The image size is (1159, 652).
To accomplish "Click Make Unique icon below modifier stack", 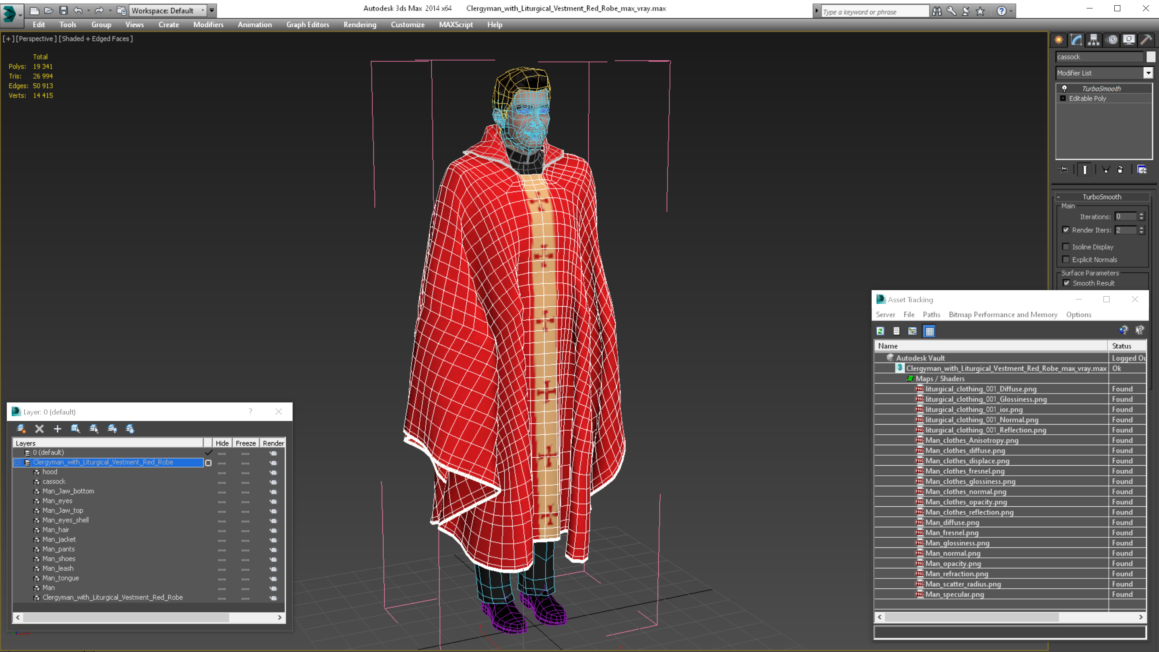I will click(x=1106, y=169).
